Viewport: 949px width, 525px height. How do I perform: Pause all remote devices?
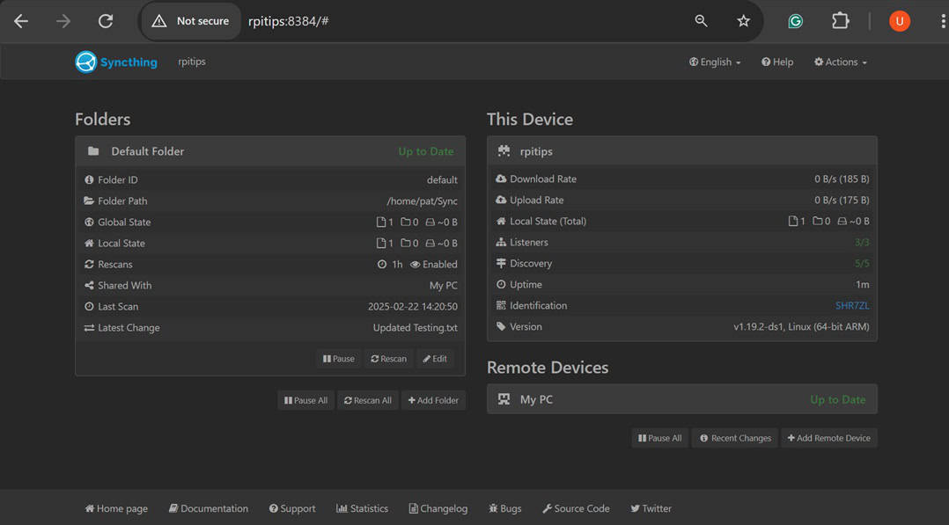[x=659, y=438]
